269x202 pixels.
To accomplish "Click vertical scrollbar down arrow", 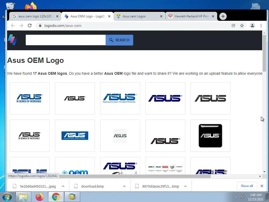I will pyautogui.click(x=264, y=172).
